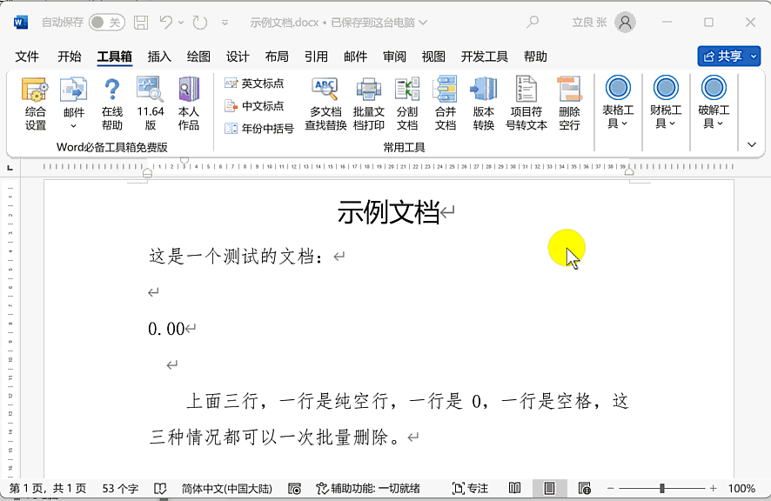Open 多文档查找替换 tool

[325, 104]
